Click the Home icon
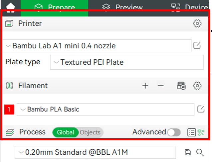Viewport: 212px width, 162px height. coord(10,7)
